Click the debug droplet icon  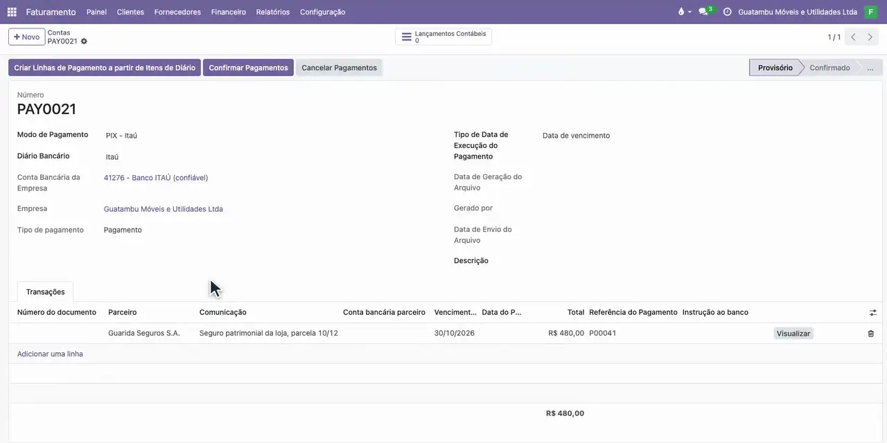pyautogui.click(x=681, y=12)
